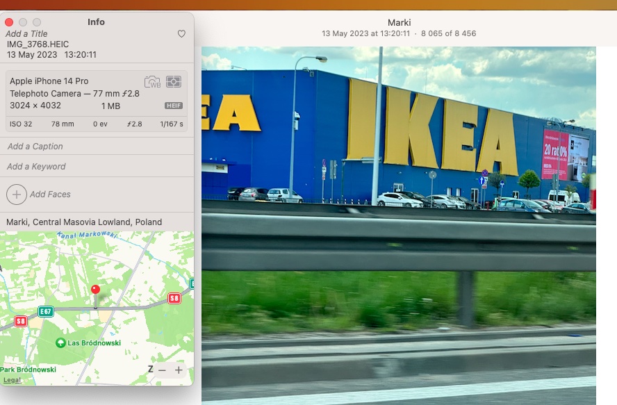Click the Park Bródnowski label on the map

(x=28, y=370)
